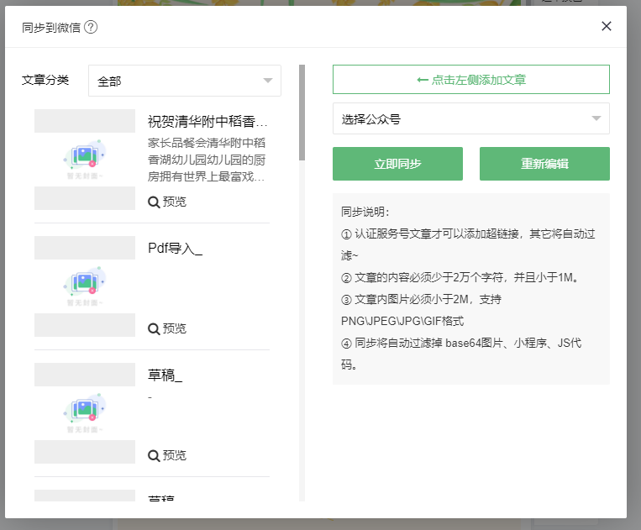
Task: Select the Pdf导入_ article title
Action: pyautogui.click(x=175, y=248)
